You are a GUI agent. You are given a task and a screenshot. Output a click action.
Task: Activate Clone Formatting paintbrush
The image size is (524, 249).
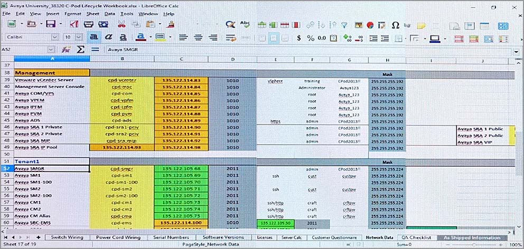coord(171,24)
